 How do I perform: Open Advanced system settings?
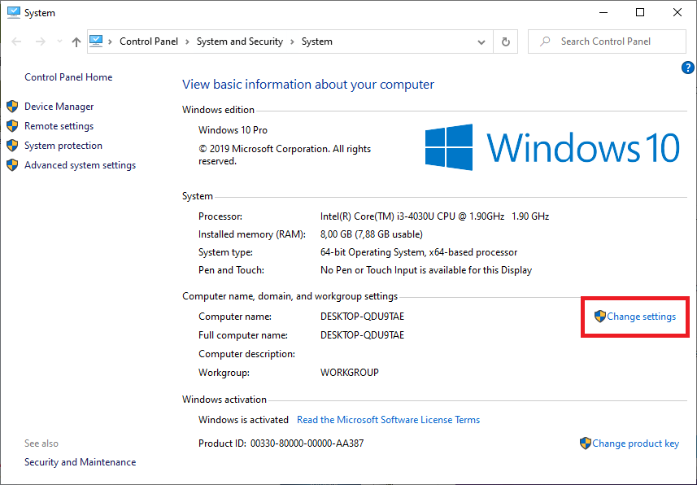point(80,165)
